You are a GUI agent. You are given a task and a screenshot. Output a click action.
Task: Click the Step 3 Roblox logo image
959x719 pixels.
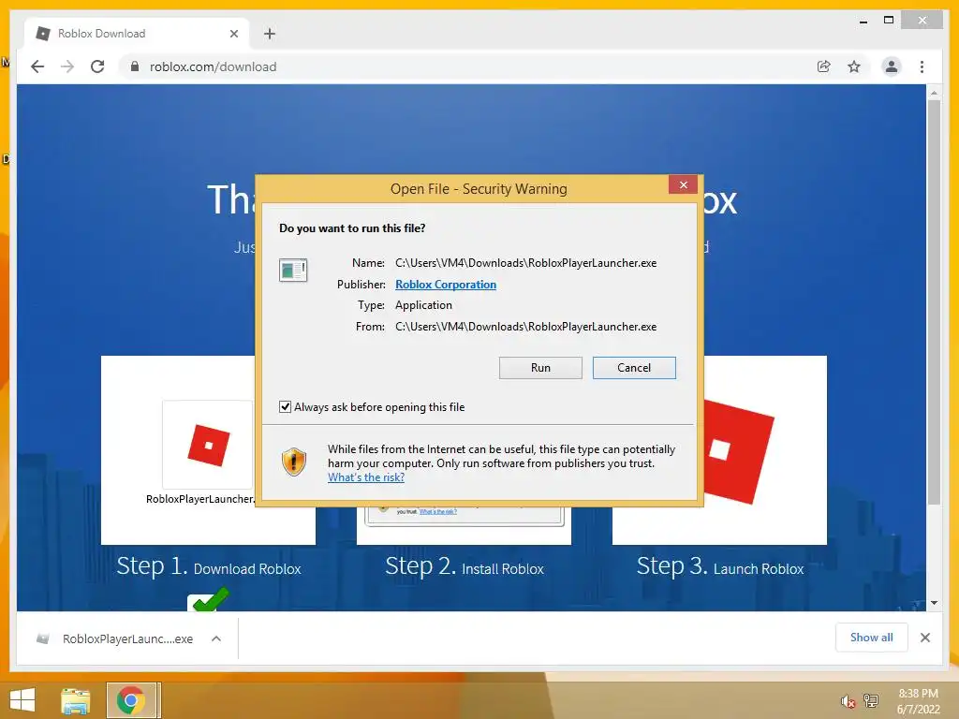coord(739,451)
